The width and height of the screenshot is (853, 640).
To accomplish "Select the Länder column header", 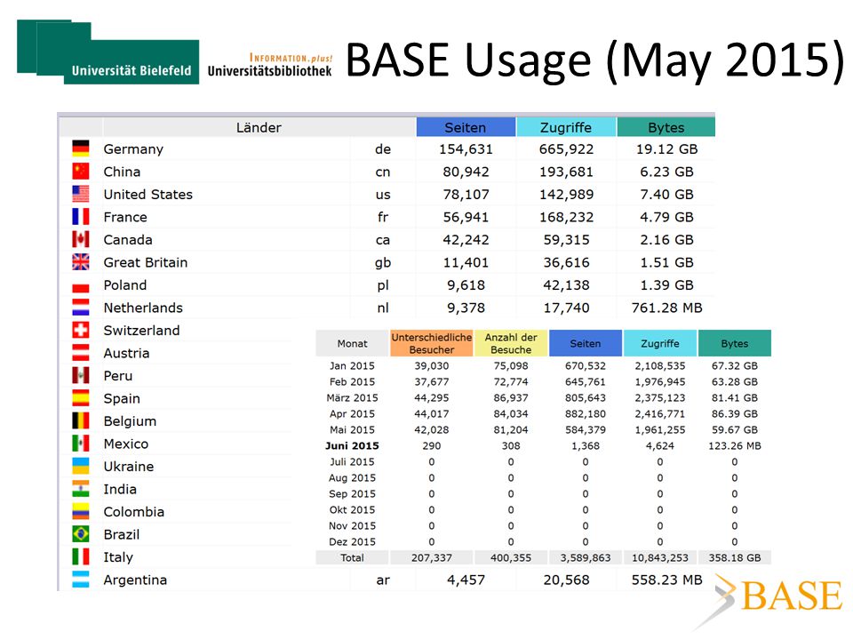I will tap(259, 127).
